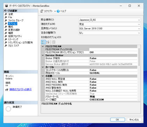Select the パラメーター化 row

[x=91, y=97]
